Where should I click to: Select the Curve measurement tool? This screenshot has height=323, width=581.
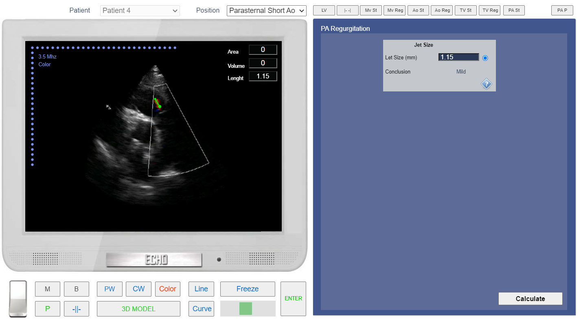click(x=202, y=309)
